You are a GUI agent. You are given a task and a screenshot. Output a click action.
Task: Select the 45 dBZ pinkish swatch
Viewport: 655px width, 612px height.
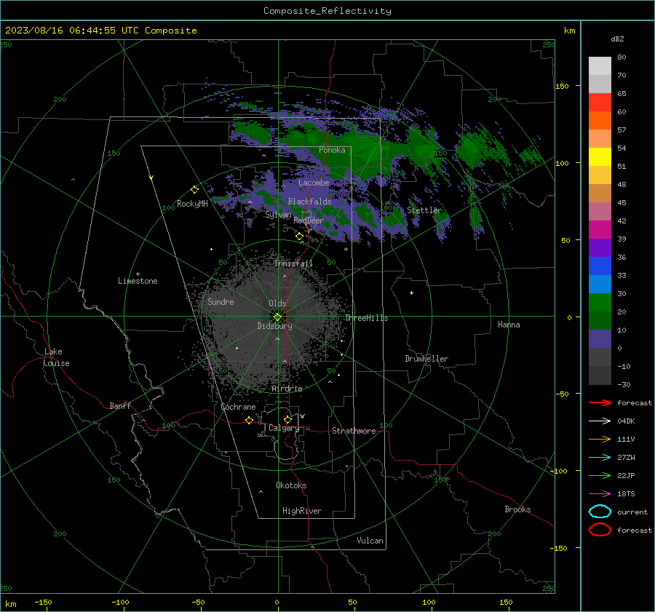(x=600, y=211)
